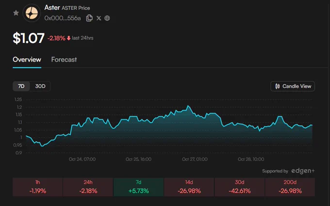Screen dimensions: 330x206
Task: Select the 24h -2.18% change cell
Action: [88, 187]
